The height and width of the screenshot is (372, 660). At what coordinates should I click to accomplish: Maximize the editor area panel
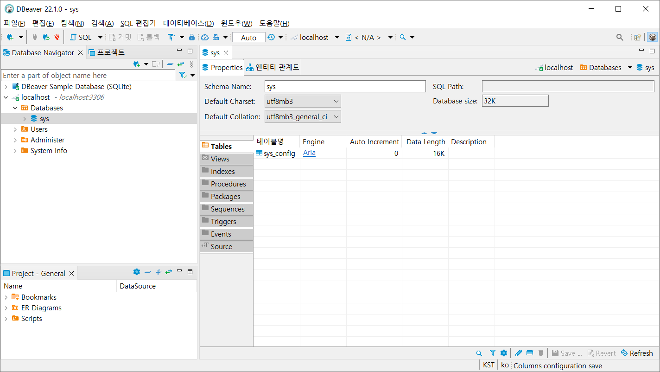(x=652, y=51)
